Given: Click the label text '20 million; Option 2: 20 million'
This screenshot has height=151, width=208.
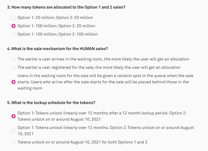Looking at the screenshot, I should click(64, 18).
